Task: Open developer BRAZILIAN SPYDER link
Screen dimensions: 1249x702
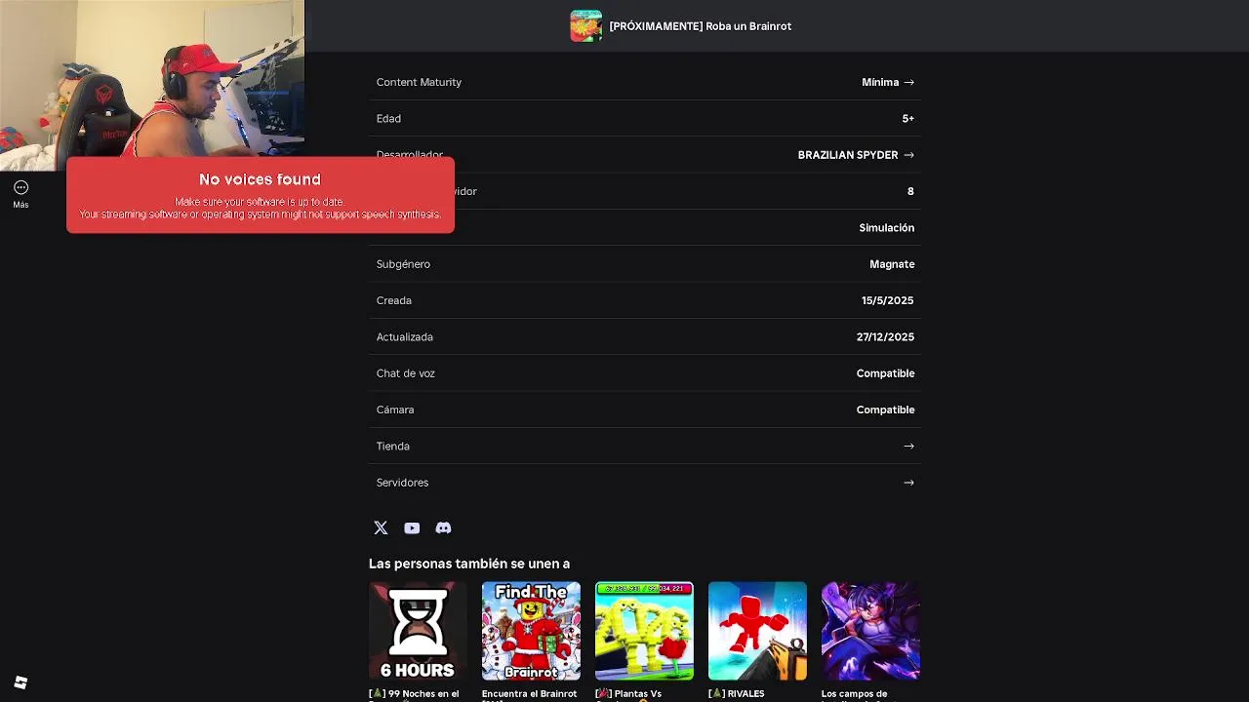Action: pos(856,155)
